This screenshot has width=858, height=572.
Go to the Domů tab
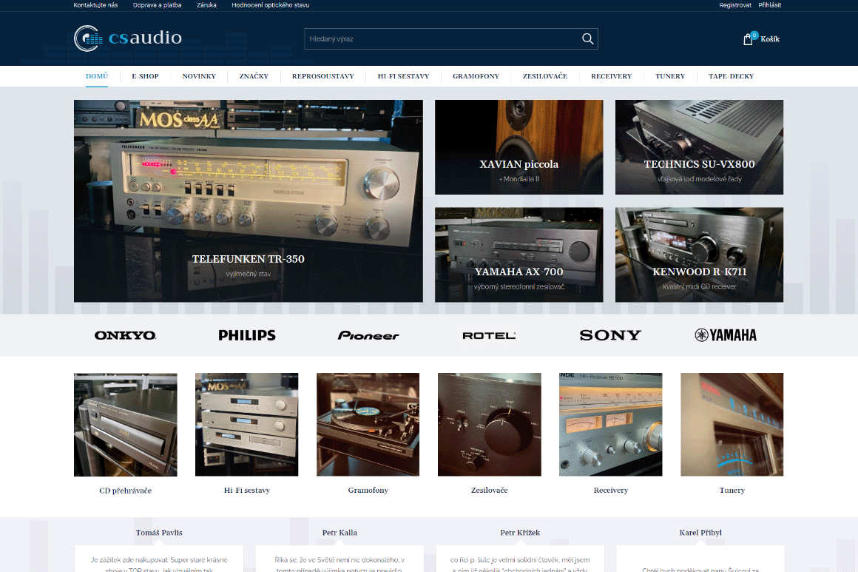point(97,76)
